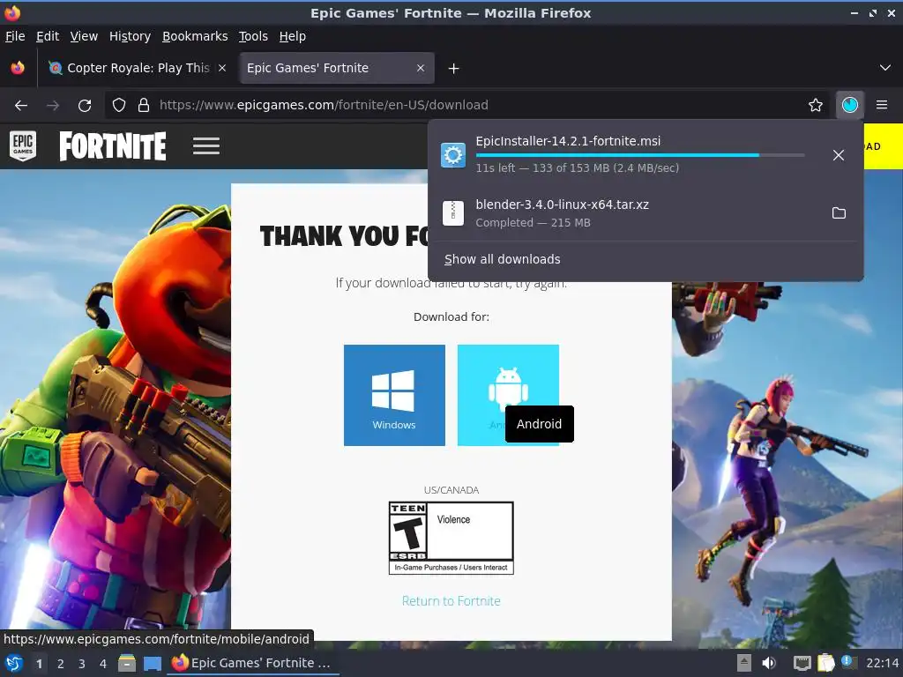Open a new tab
This screenshot has height=677, width=903.
click(454, 69)
